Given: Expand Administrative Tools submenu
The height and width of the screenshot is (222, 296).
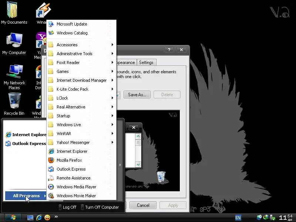Looking at the screenshot, I should tap(81, 54).
